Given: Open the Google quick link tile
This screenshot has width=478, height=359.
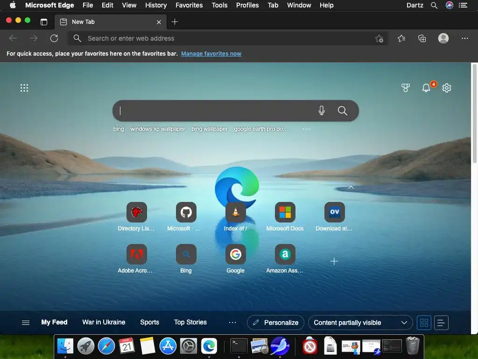Looking at the screenshot, I should tap(235, 259).
